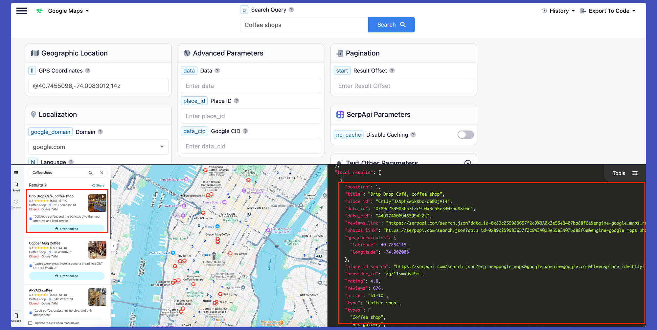Open Recents in the maps sidebar
The width and height of the screenshot is (657, 330).
[x=16, y=204]
